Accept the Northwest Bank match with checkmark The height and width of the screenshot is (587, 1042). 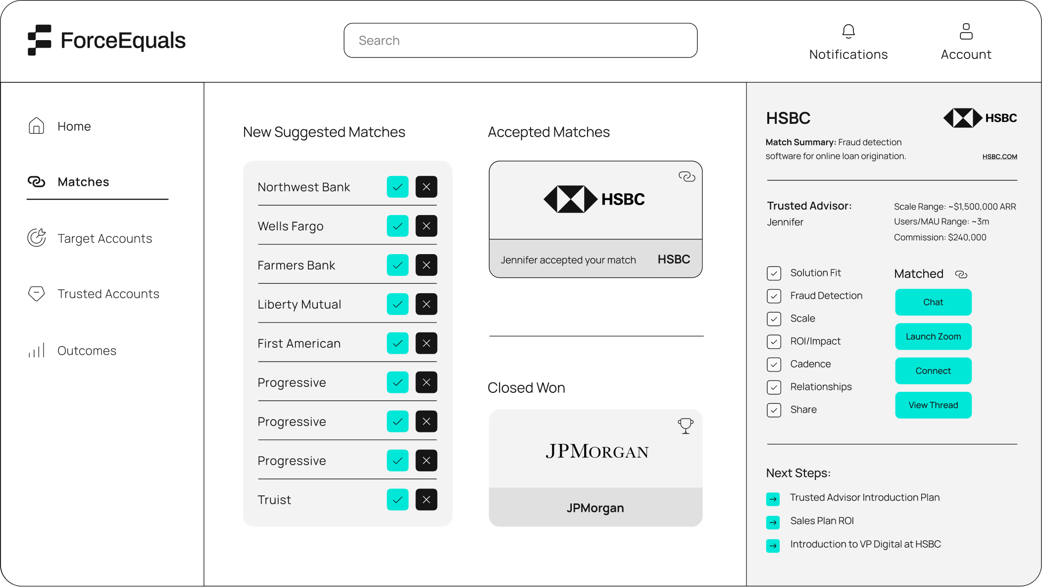tap(397, 187)
